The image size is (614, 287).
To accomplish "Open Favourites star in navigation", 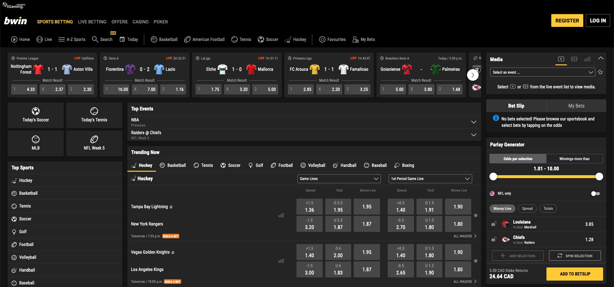I will pos(332,39).
